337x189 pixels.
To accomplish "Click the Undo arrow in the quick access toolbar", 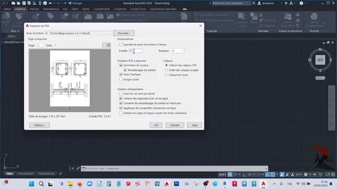I will point(51,3).
